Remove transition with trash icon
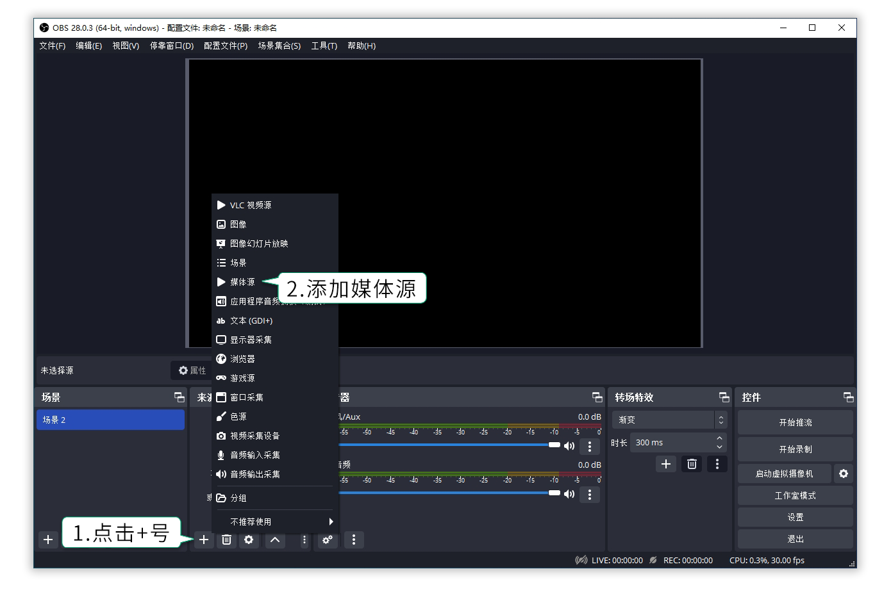Screen dimensions: 875x594 tap(692, 464)
